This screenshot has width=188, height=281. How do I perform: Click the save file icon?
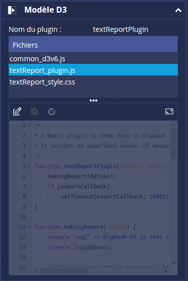pyautogui.click(x=34, y=111)
